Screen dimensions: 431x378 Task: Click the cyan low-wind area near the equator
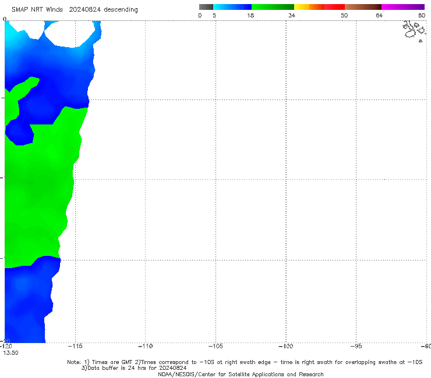[11, 35]
